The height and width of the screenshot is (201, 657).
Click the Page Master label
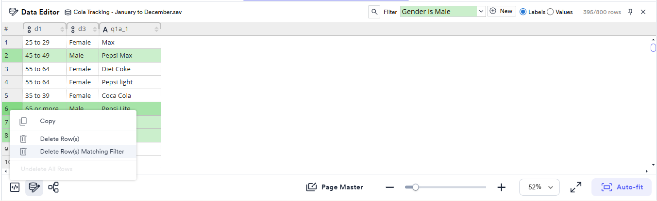342,187
